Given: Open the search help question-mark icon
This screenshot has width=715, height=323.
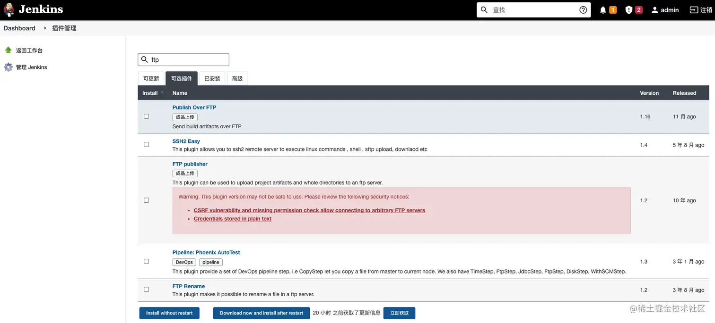Looking at the screenshot, I should click(583, 10).
